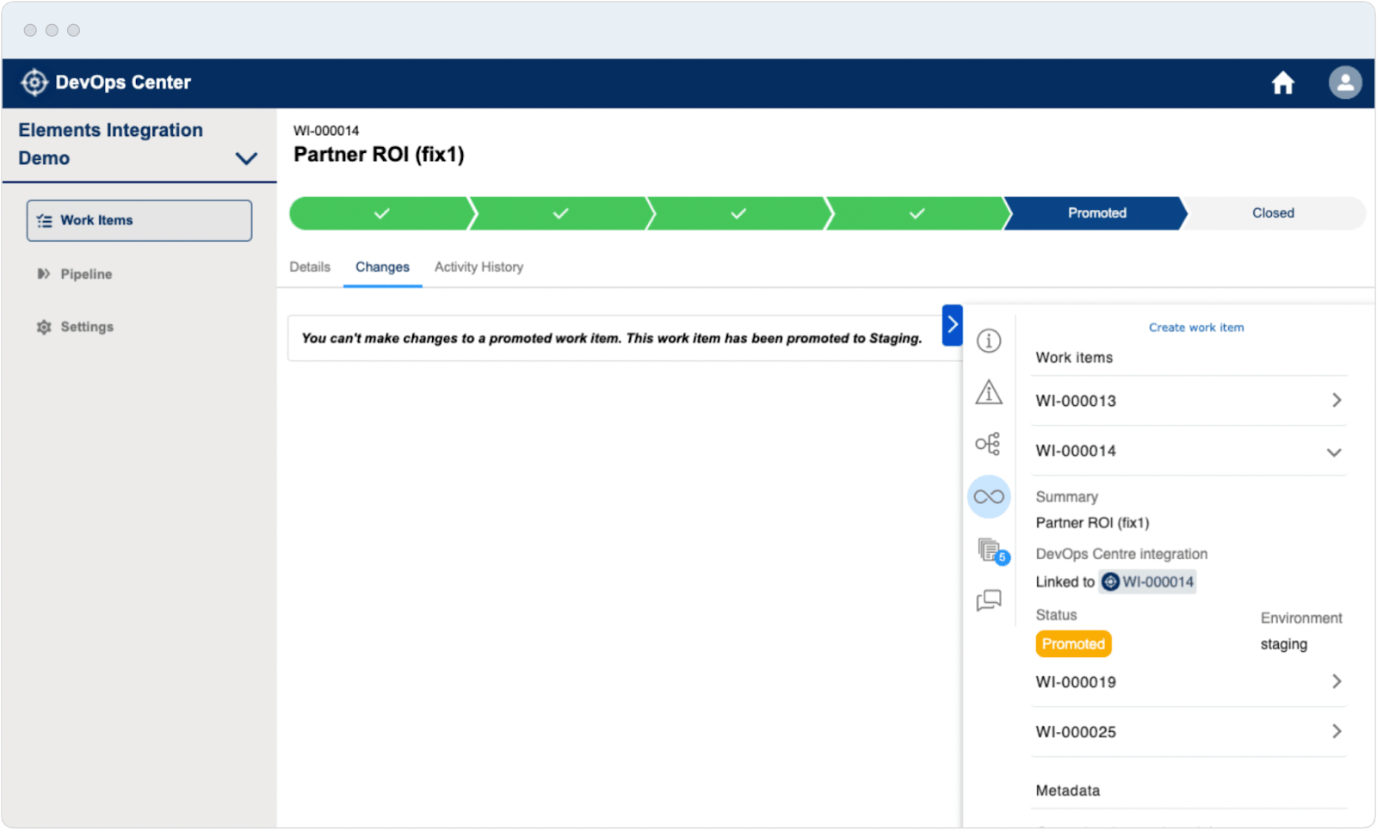
Task: Click the Create work item link
Action: click(x=1195, y=328)
